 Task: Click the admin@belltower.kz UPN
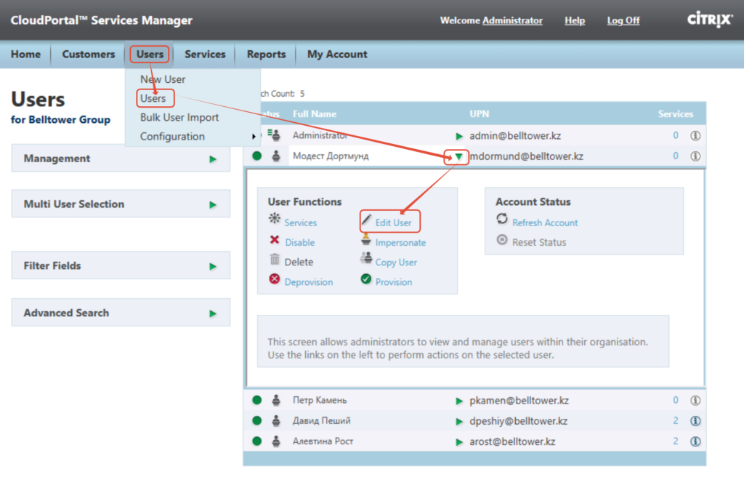[x=515, y=136]
